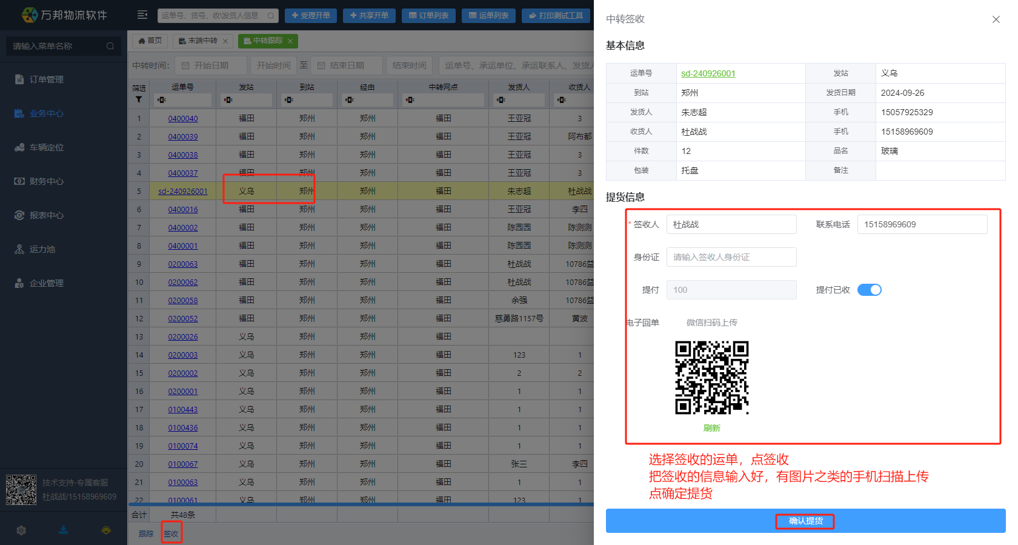Click the search magnifier icon in top search box
This screenshot has height=545, width=1018.
tap(271, 16)
